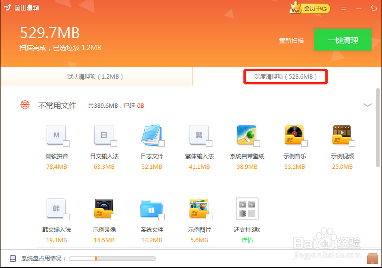
Task: Open the hamburger main menu
Action: [343, 8]
